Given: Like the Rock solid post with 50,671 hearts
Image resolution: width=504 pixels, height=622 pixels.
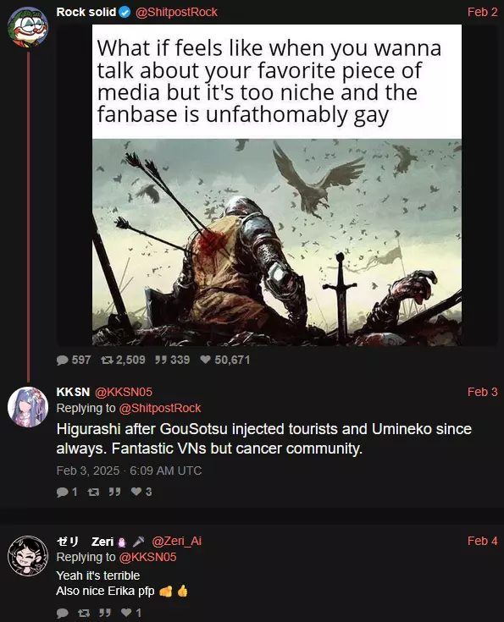Looking at the screenshot, I should [205, 360].
